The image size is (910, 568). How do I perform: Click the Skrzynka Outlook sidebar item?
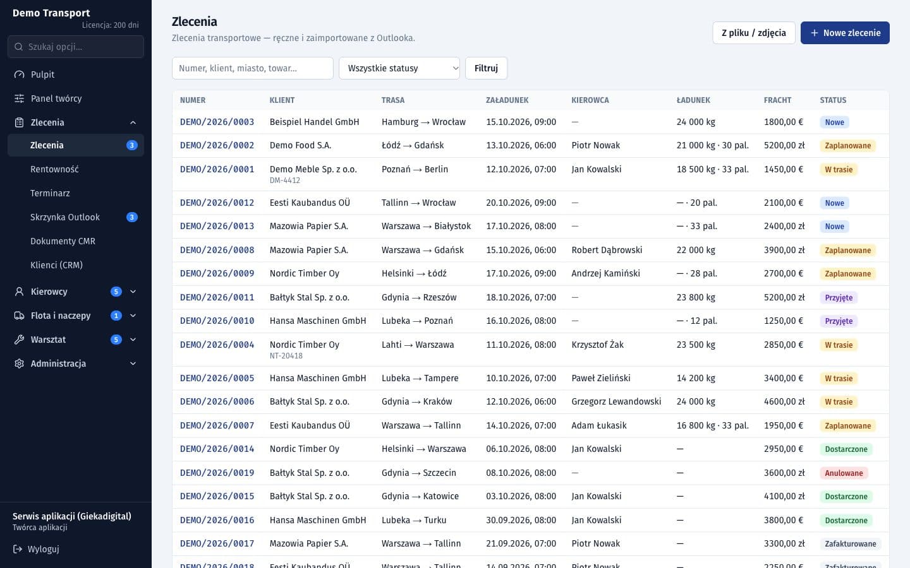pyautogui.click(x=76, y=217)
